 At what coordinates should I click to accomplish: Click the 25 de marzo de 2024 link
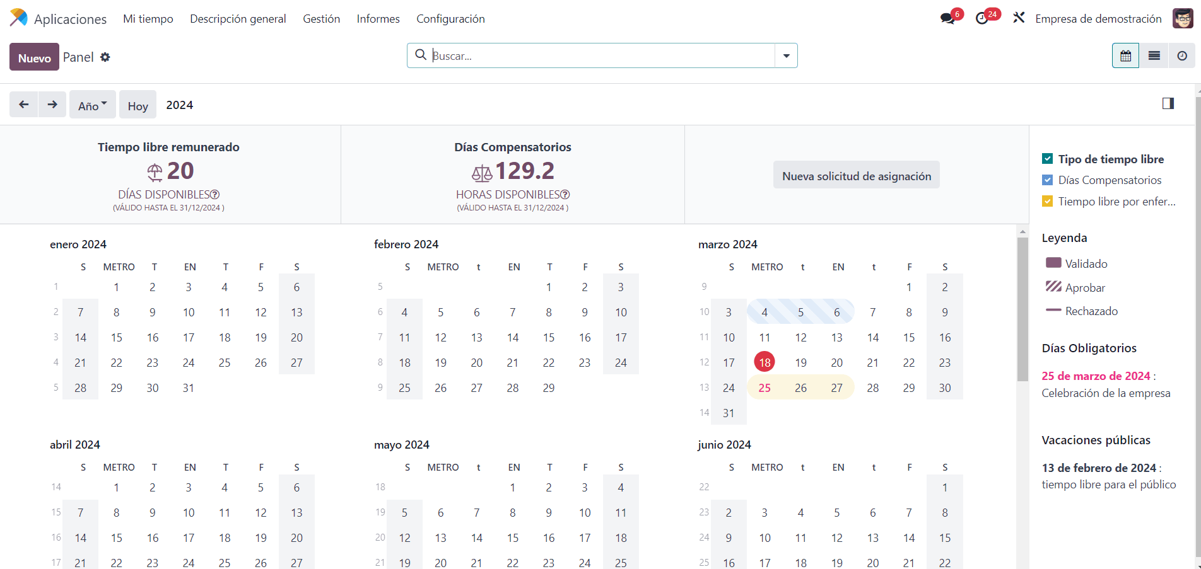coord(1096,376)
